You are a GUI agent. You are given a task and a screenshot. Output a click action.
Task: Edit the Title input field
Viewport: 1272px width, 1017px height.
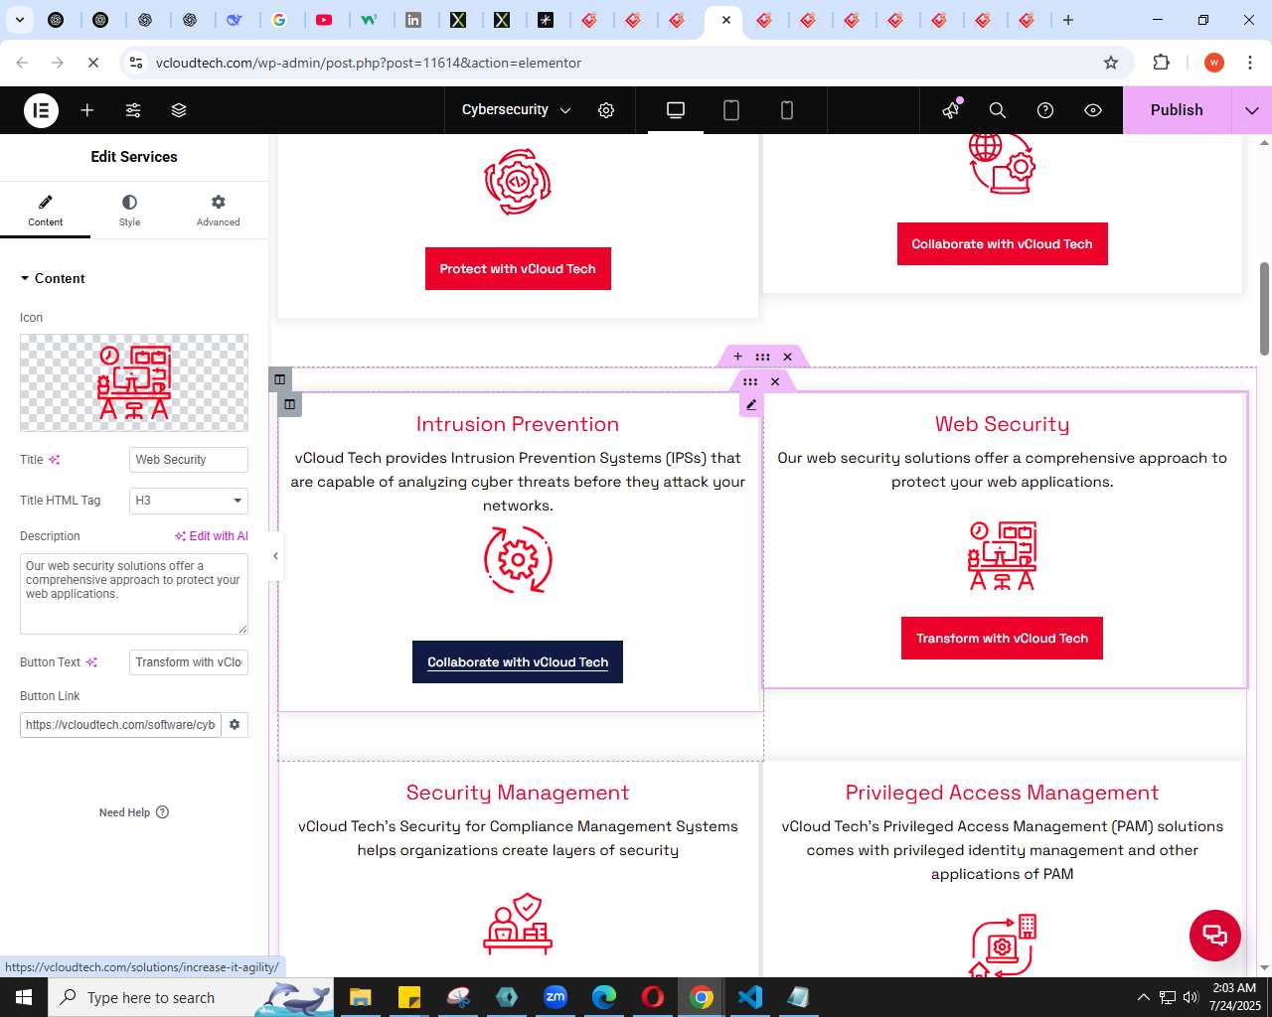[x=189, y=460]
